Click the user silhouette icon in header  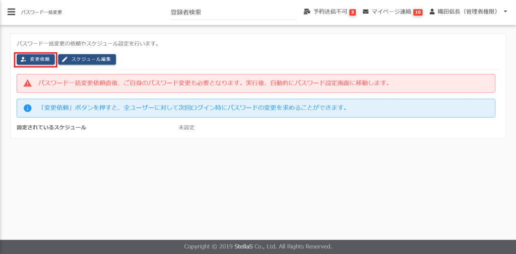pyautogui.click(x=432, y=12)
